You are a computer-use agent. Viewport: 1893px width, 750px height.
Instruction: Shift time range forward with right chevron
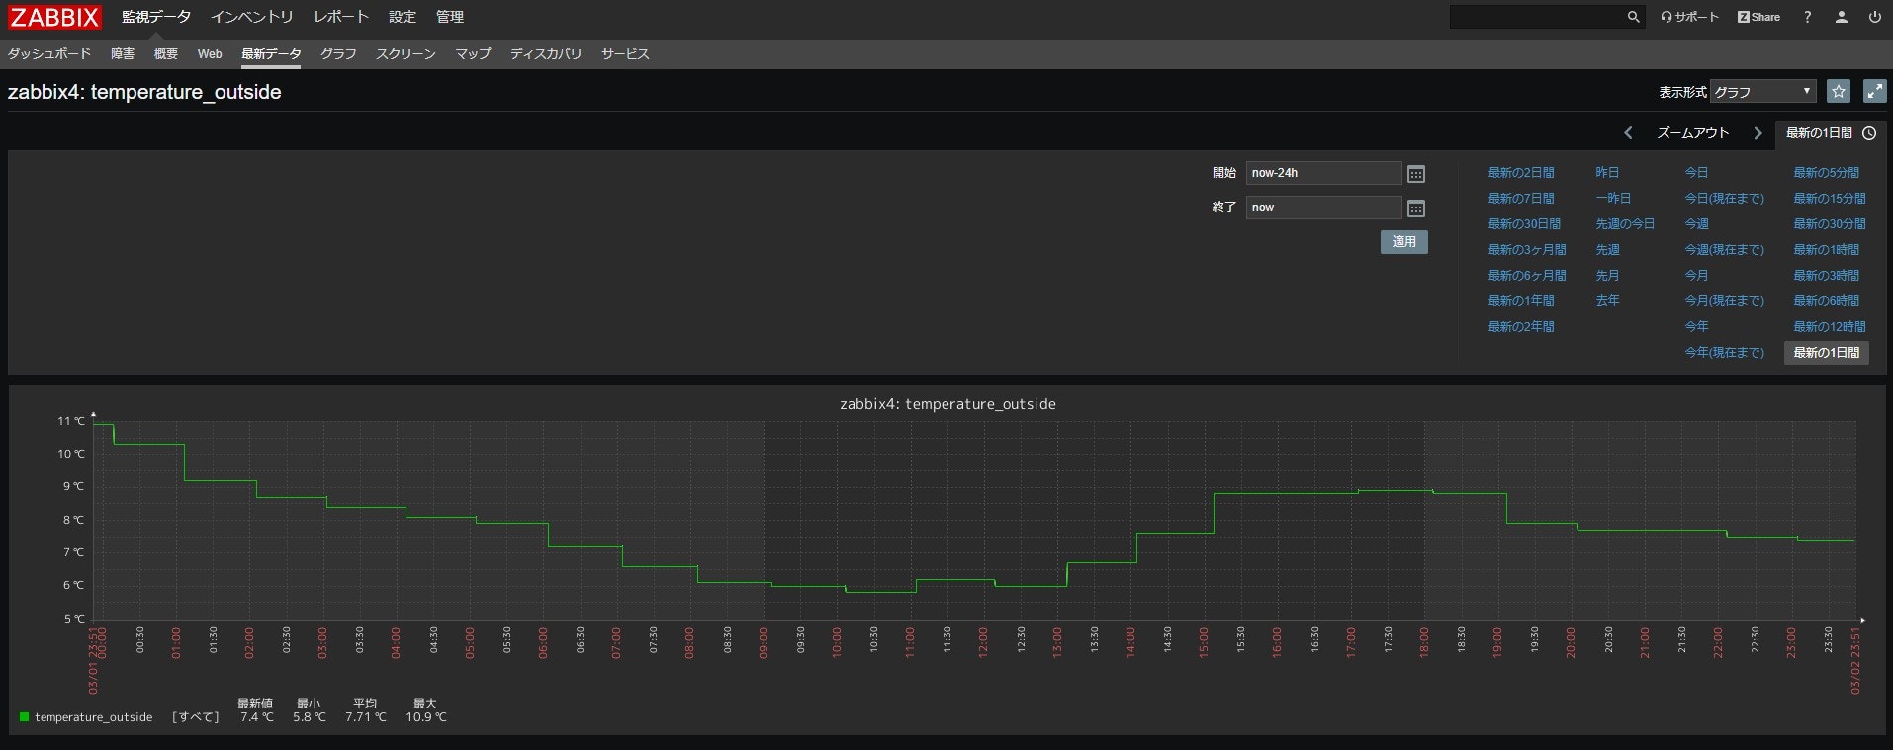[x=1758, y=133]
